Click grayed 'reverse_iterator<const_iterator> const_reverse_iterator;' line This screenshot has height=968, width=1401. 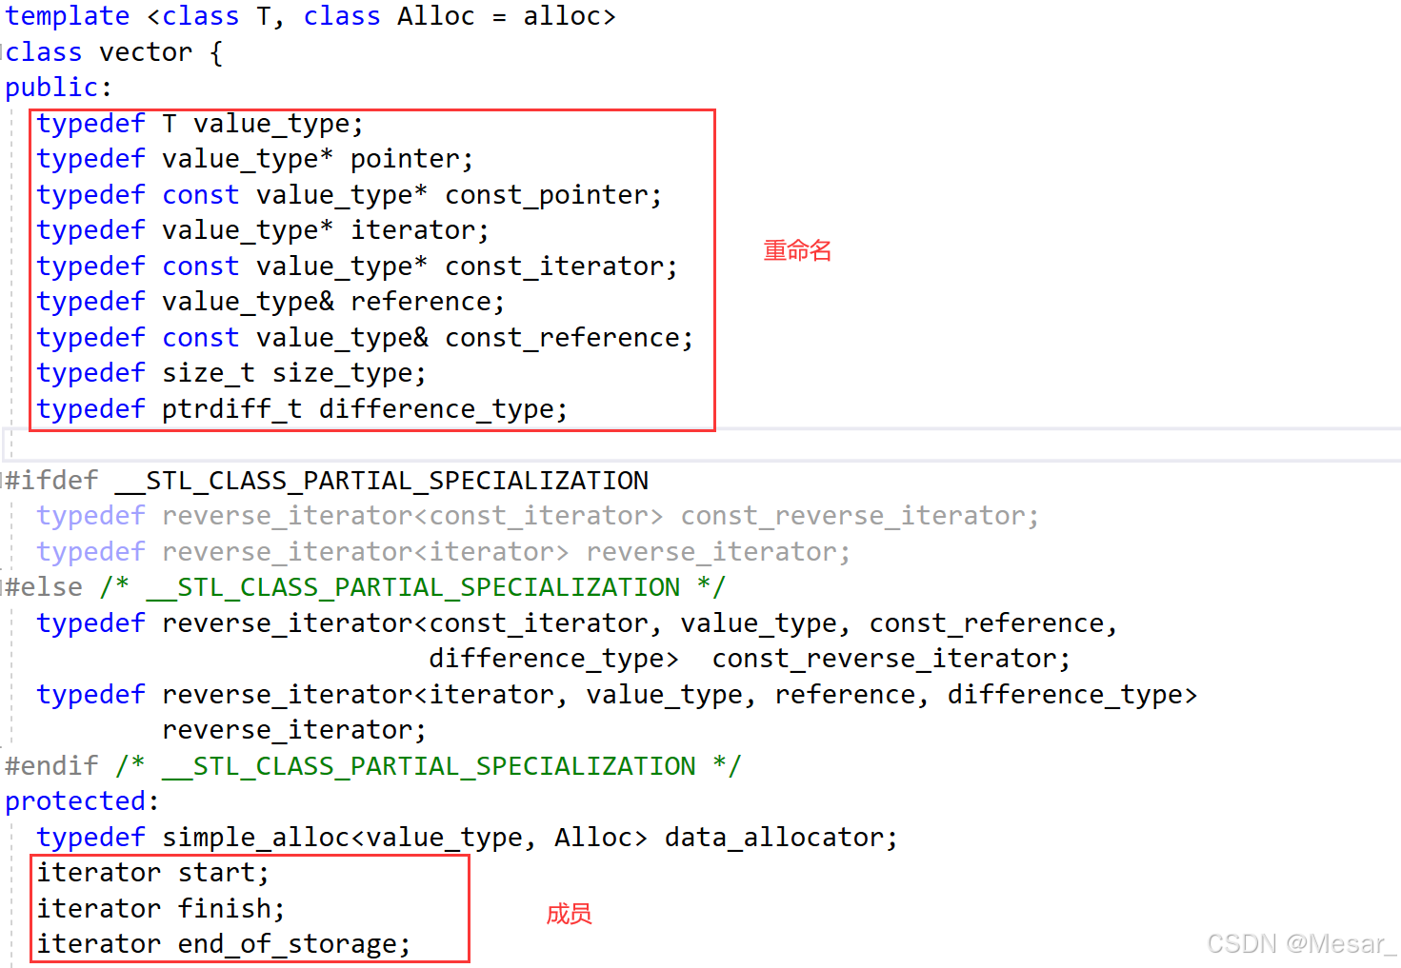click(537, 516)
